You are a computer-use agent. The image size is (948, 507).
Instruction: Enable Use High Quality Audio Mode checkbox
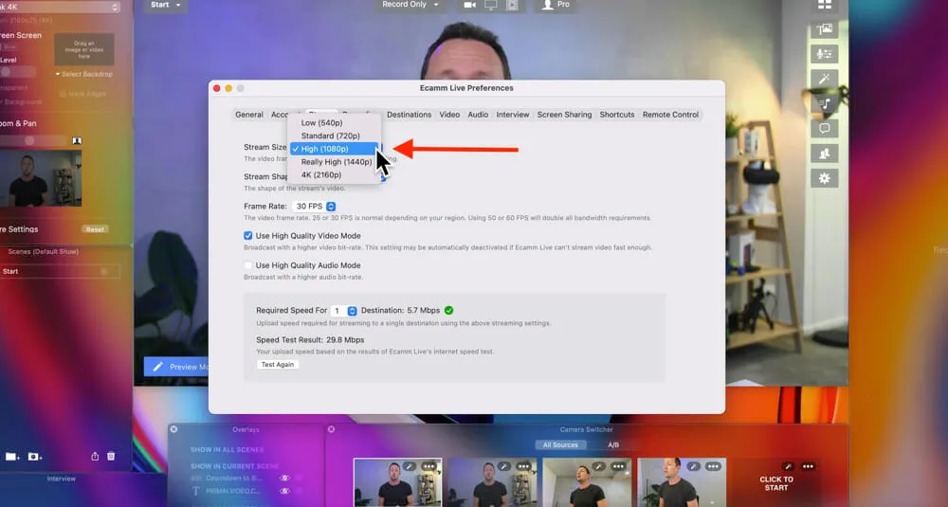[x=248, y=265]
